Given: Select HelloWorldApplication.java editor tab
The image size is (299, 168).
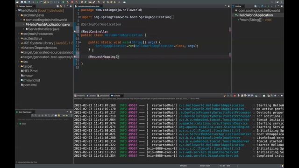Looking at the screenshot, I should pyautogui.click(x=88, y=6).
